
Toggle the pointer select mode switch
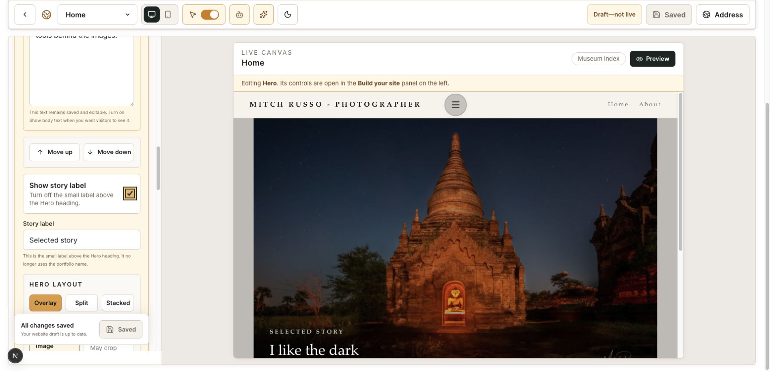pyautogui.click(x=210, y=15)
